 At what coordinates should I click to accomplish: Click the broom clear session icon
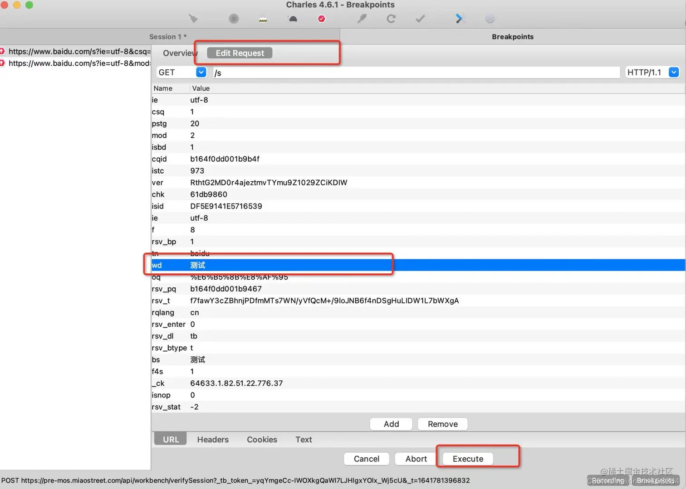tap(194, 19)
